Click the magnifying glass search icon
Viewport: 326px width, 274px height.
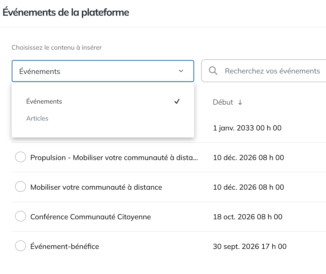[213, 71]
